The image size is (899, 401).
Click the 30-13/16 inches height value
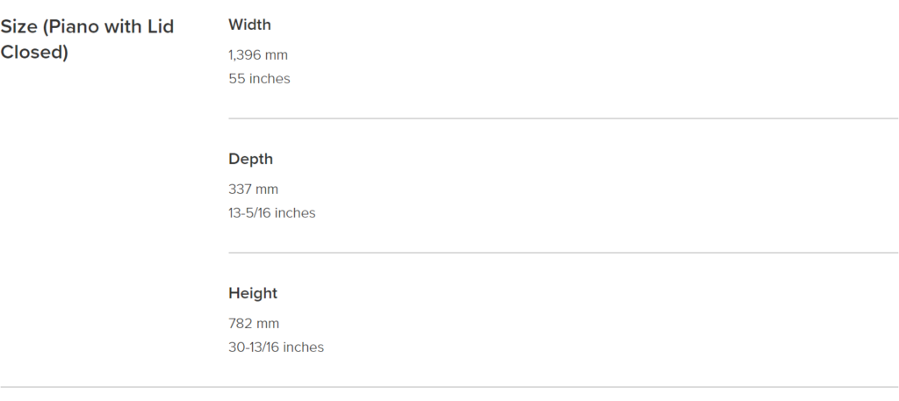coord(276,347)
